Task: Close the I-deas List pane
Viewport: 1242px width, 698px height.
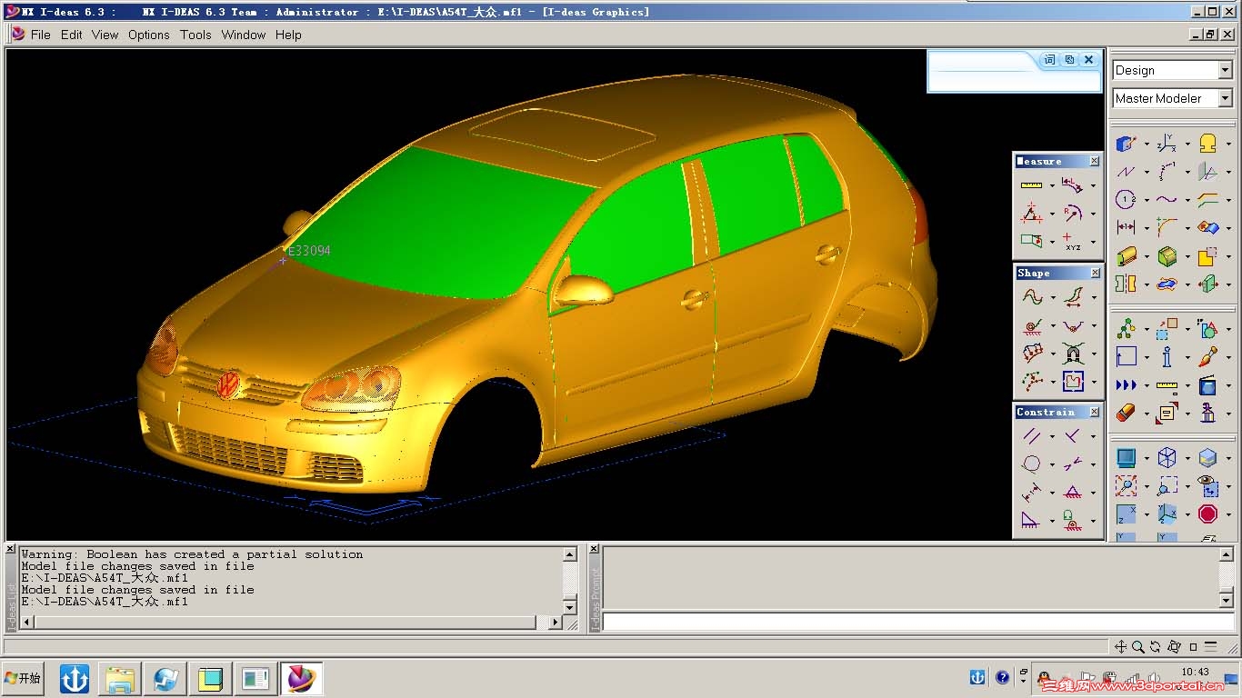Action: click(x=11, y=549)
